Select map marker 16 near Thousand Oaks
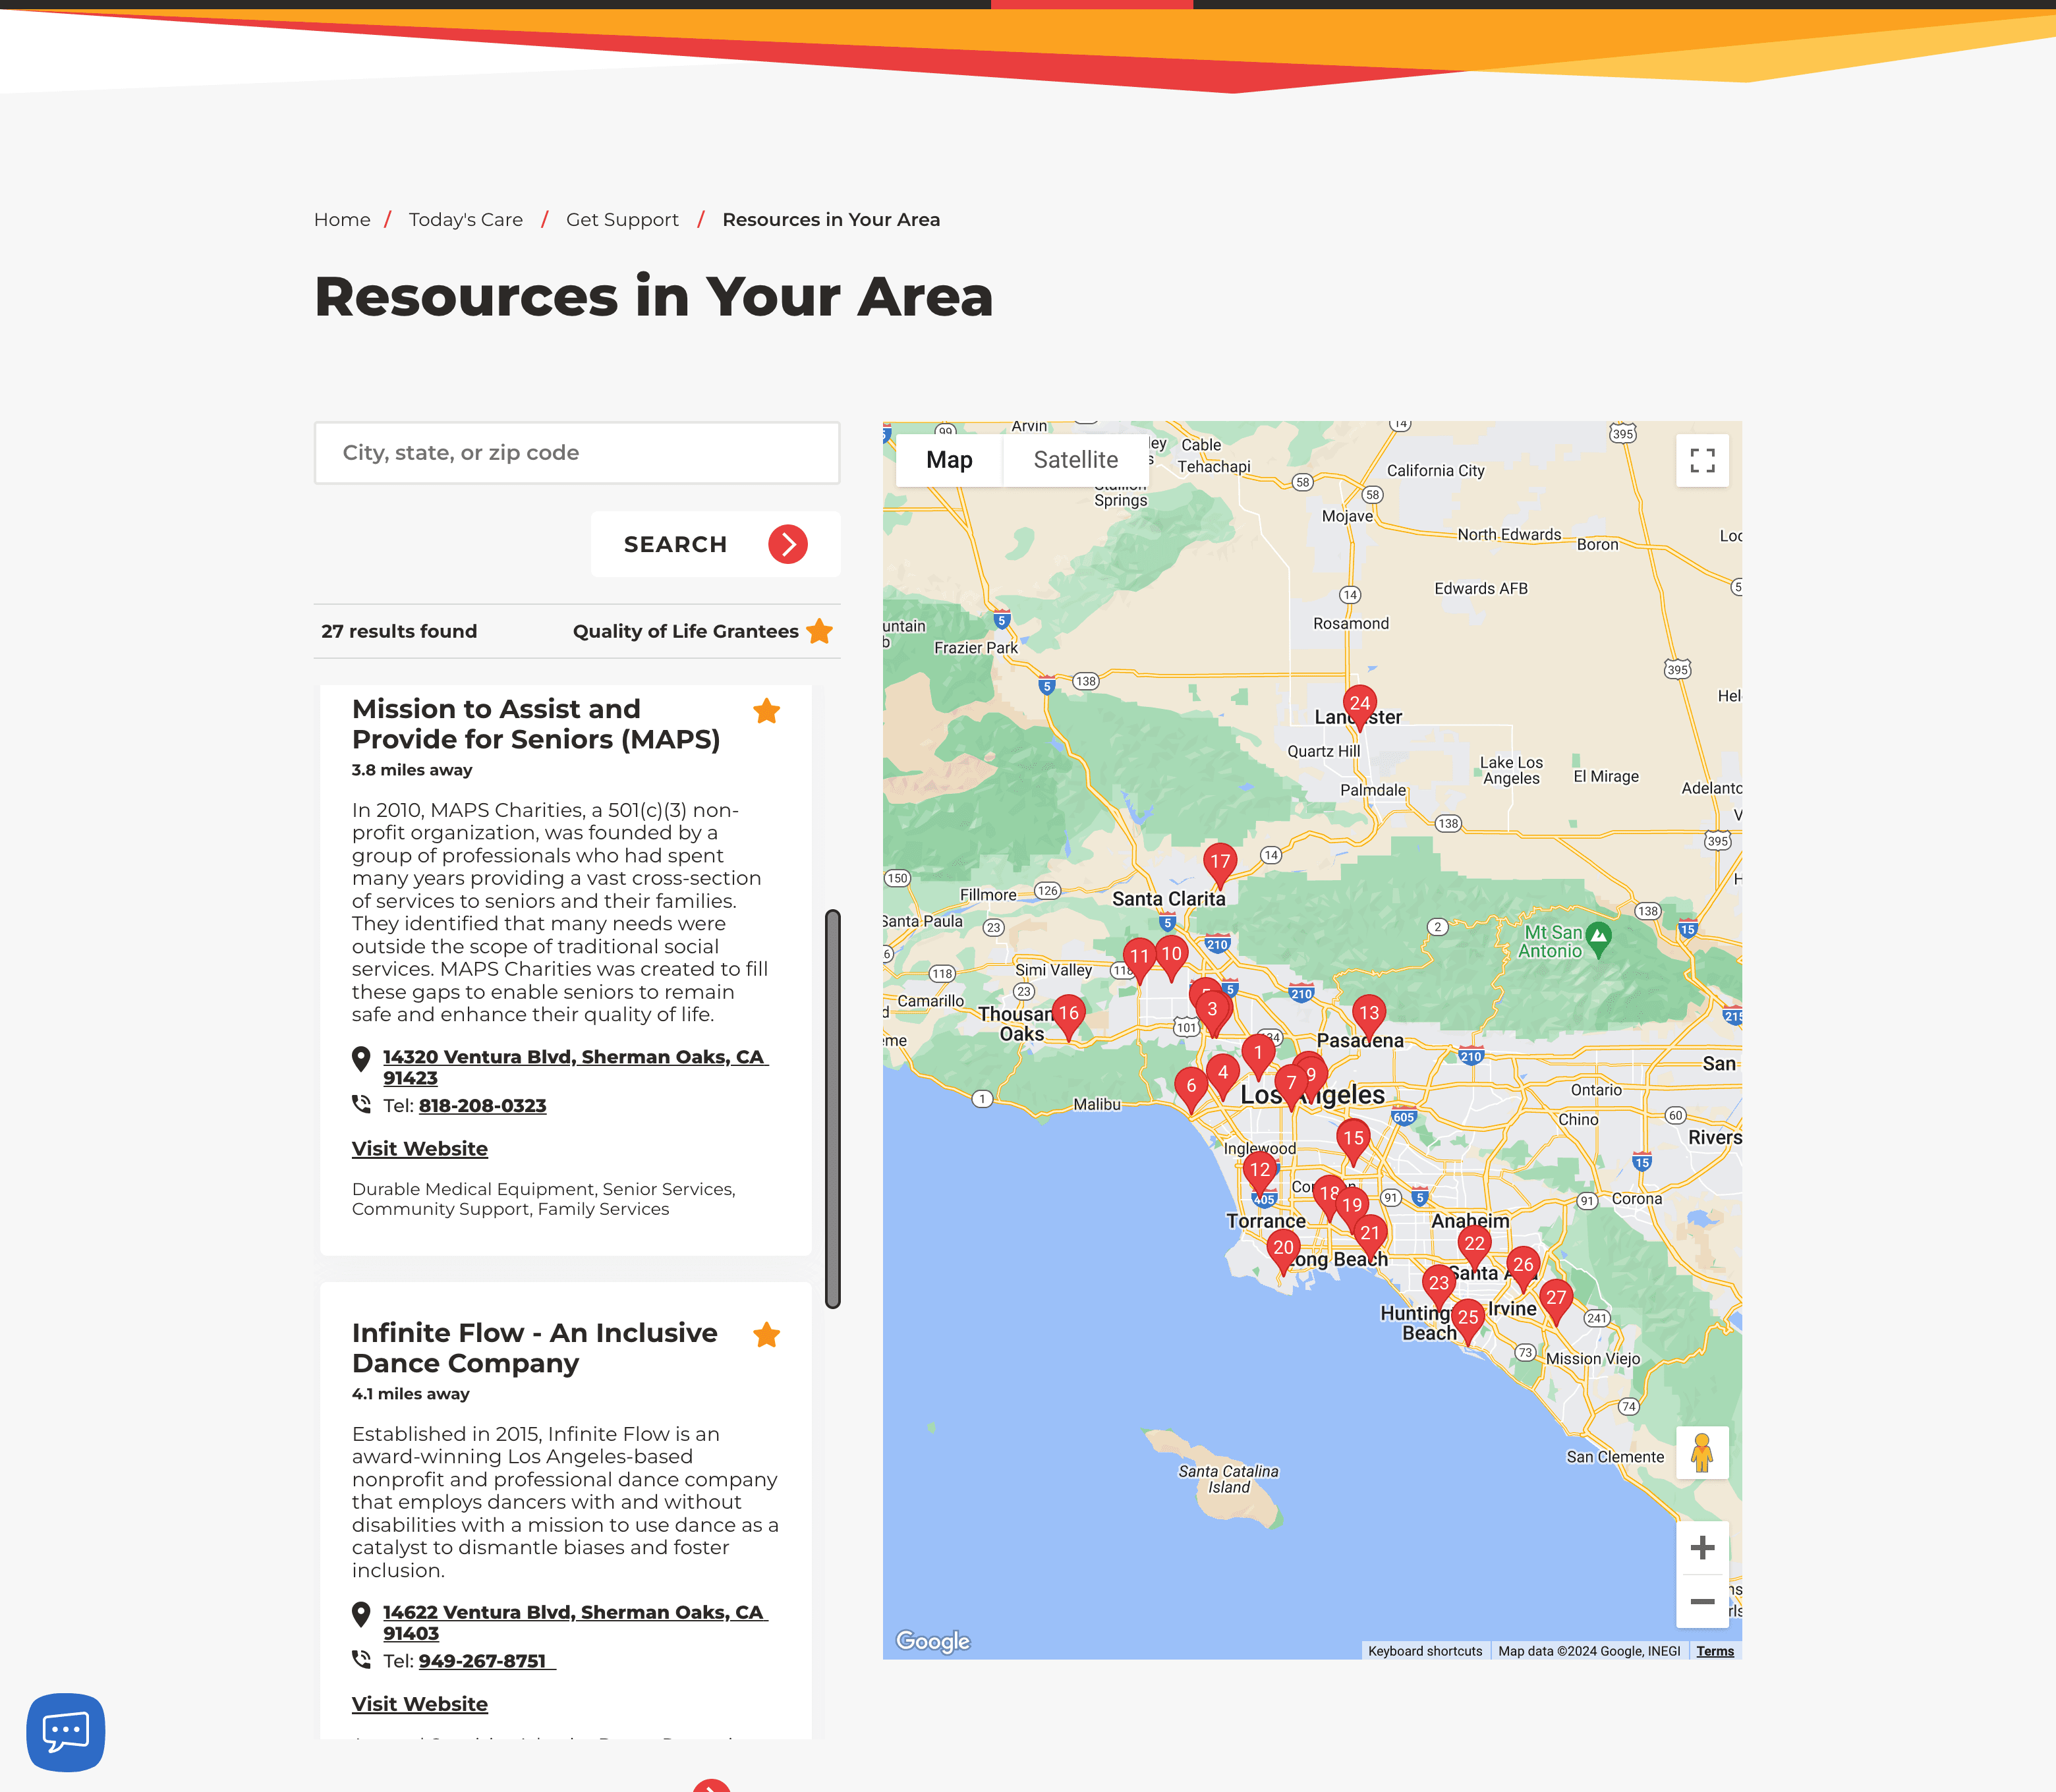 1069,1015
